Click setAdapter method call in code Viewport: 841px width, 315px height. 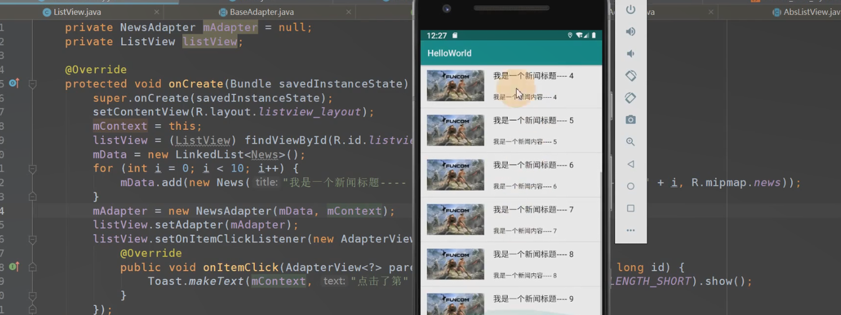pos(186,225)
